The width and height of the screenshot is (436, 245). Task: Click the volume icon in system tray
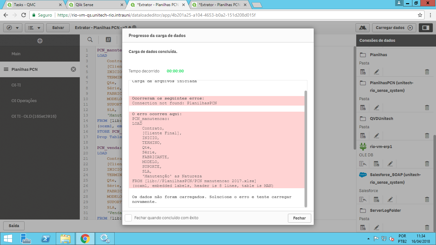tap(391, 239)
